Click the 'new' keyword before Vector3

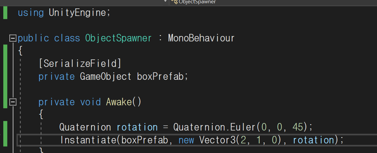(186, 140)
